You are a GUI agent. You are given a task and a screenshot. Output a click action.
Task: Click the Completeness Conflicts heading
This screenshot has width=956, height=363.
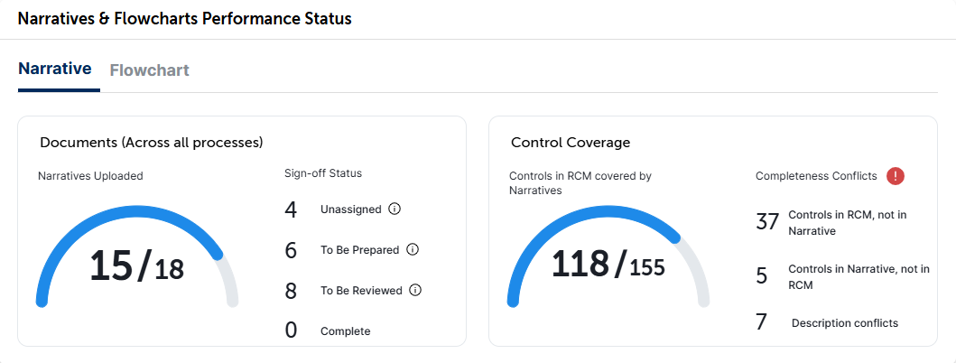[x=816, y=176]
